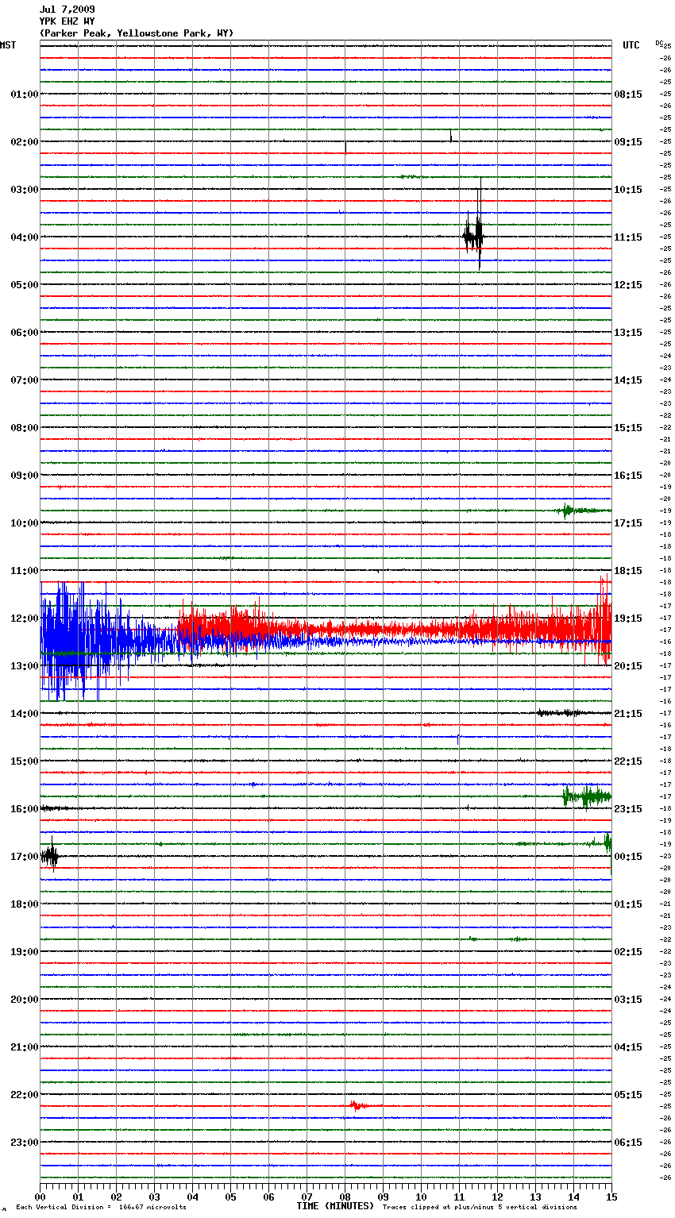
Task: Select the 23:00 MST time label
Action: pos(25,1143)
